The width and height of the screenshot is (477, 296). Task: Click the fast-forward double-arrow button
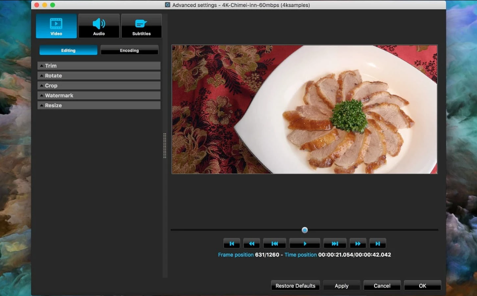tap(358, 244)
